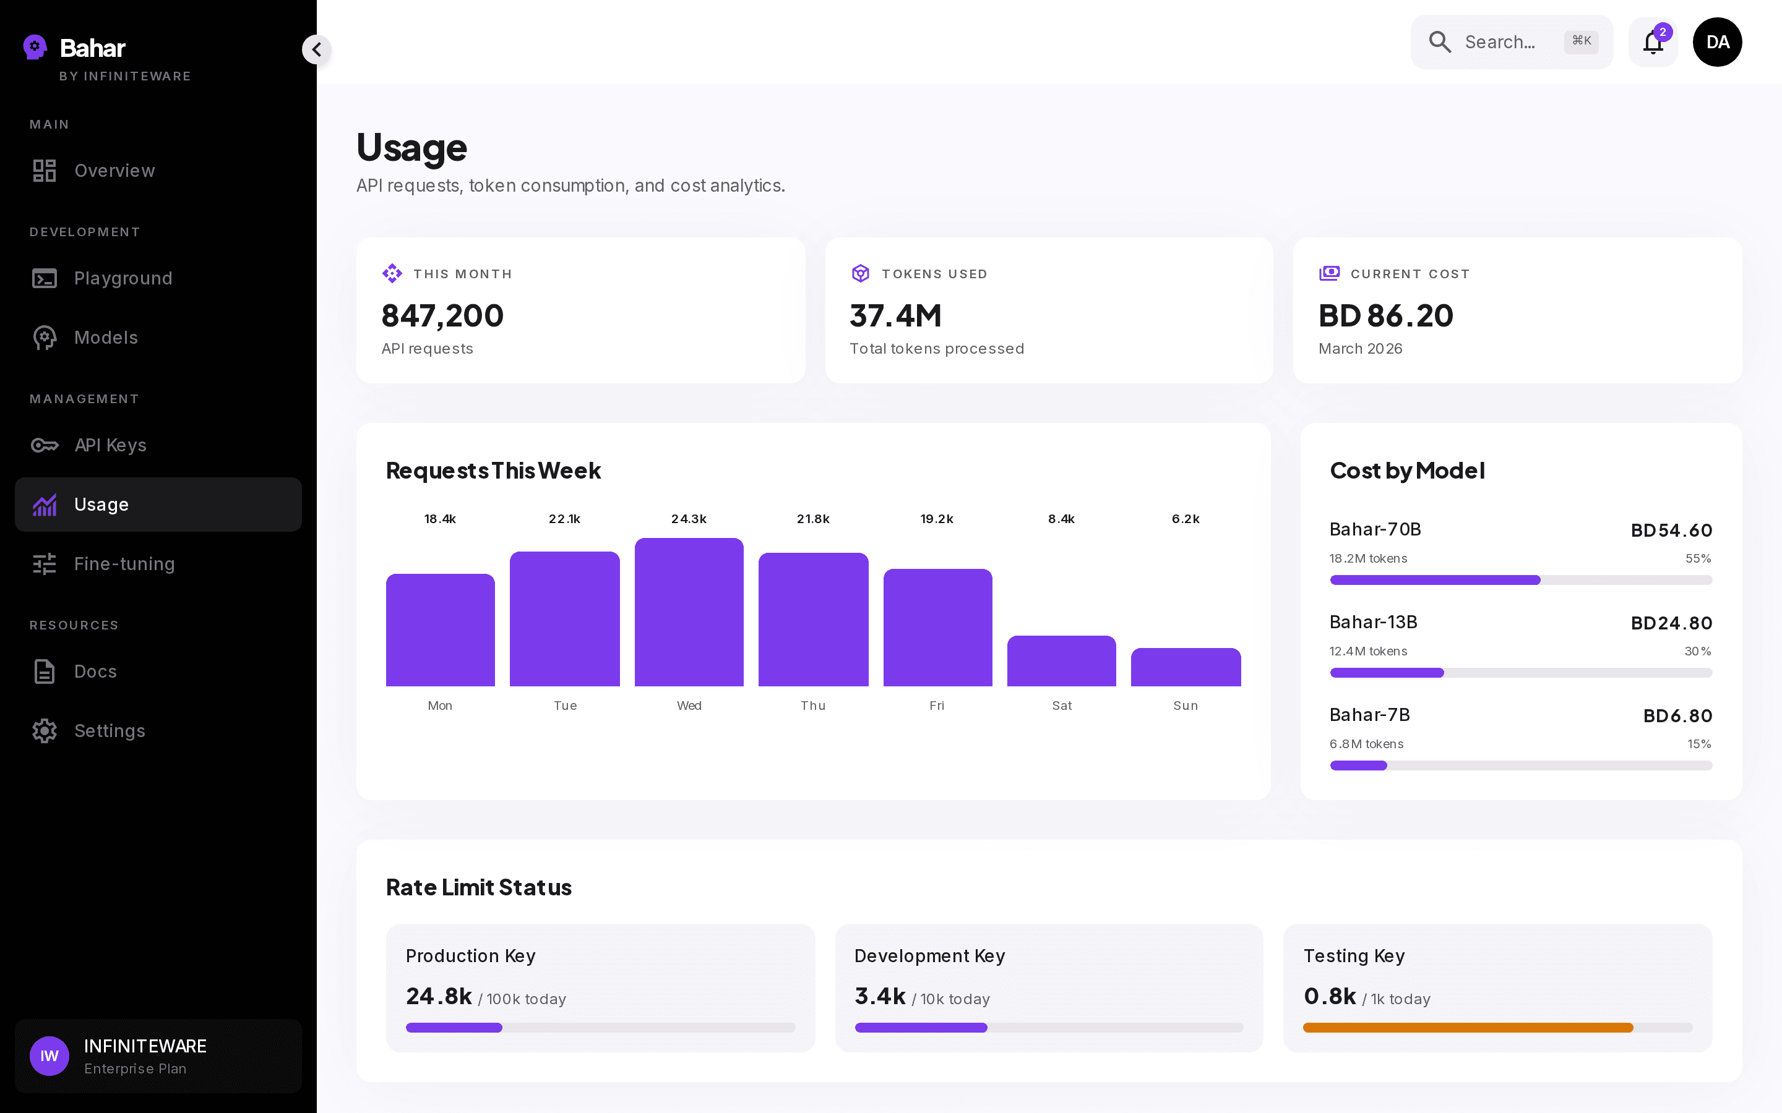Select the Usage chart icon
The image size is (1782, 1113).
[x=44, y=505]
